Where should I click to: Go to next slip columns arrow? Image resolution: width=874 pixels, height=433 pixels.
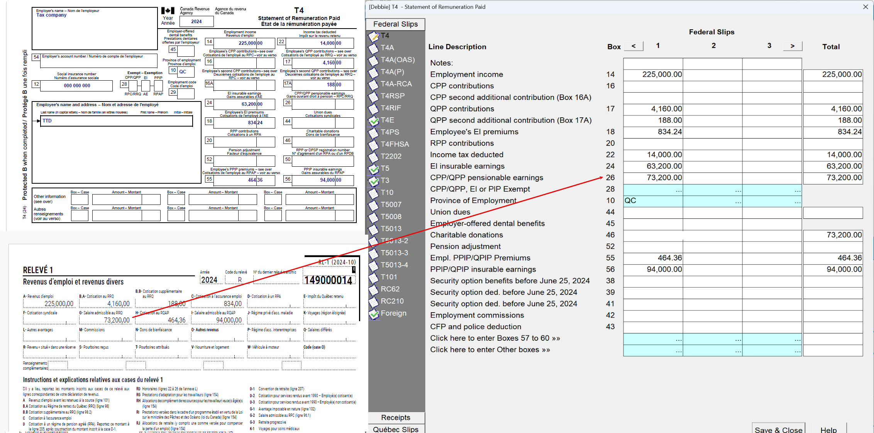point(793,46)
